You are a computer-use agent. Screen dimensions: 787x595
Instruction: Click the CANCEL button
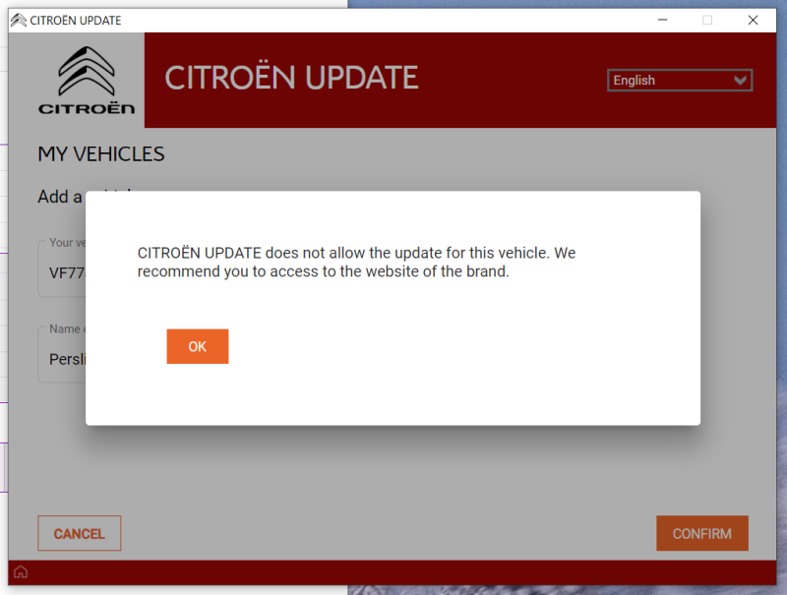(80, 533)
